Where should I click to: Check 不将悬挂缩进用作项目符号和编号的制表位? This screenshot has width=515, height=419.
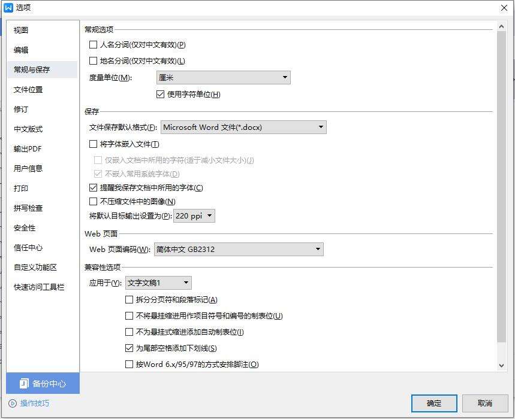pos(129,315)
